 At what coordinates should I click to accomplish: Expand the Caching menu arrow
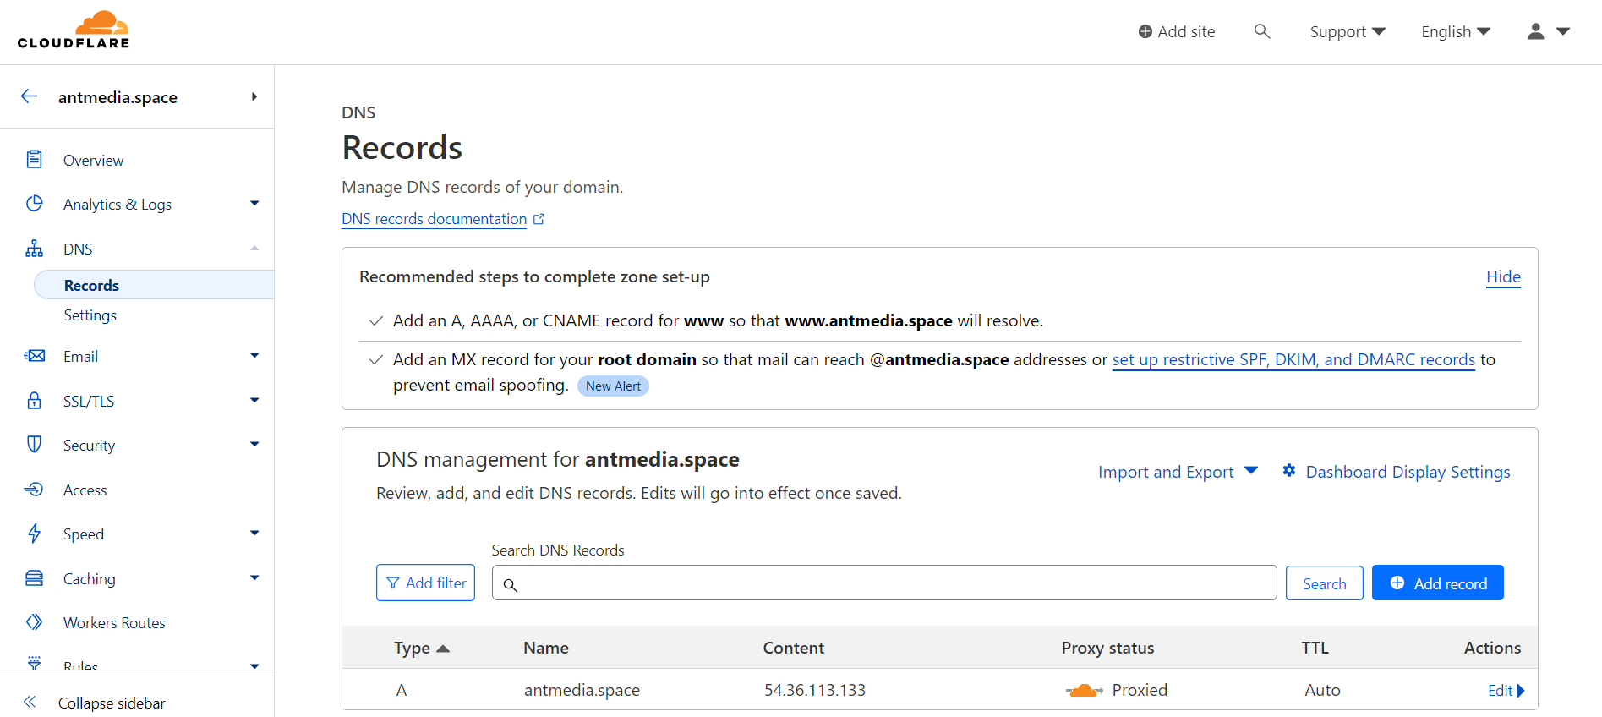(254, 577)
